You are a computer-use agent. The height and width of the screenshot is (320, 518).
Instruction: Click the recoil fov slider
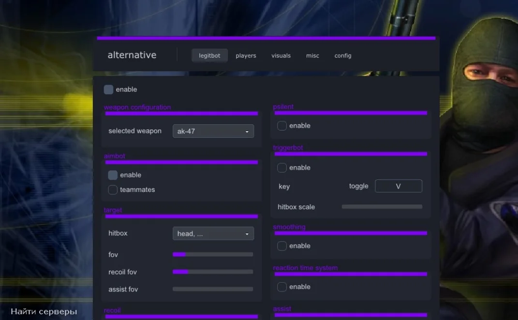click(x=213, y=272)
